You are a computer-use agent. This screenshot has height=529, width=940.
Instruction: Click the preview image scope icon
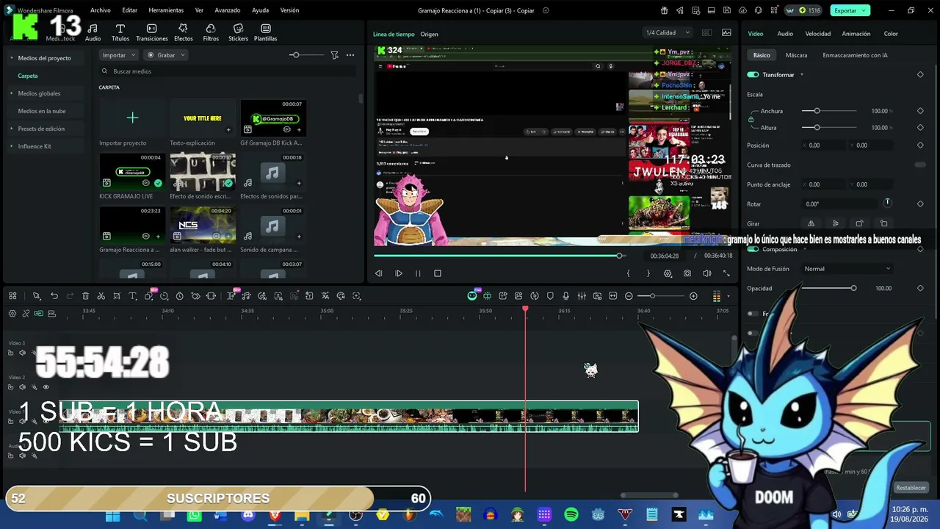726,33
